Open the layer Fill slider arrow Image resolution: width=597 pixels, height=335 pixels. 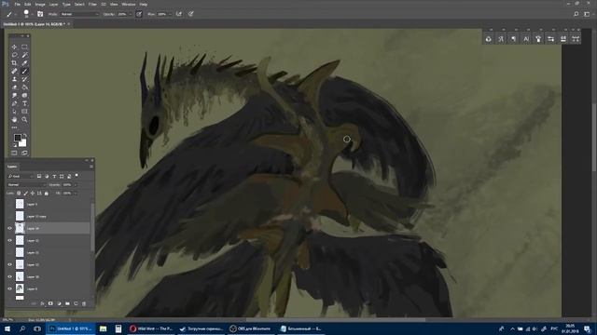click(75, 194)
